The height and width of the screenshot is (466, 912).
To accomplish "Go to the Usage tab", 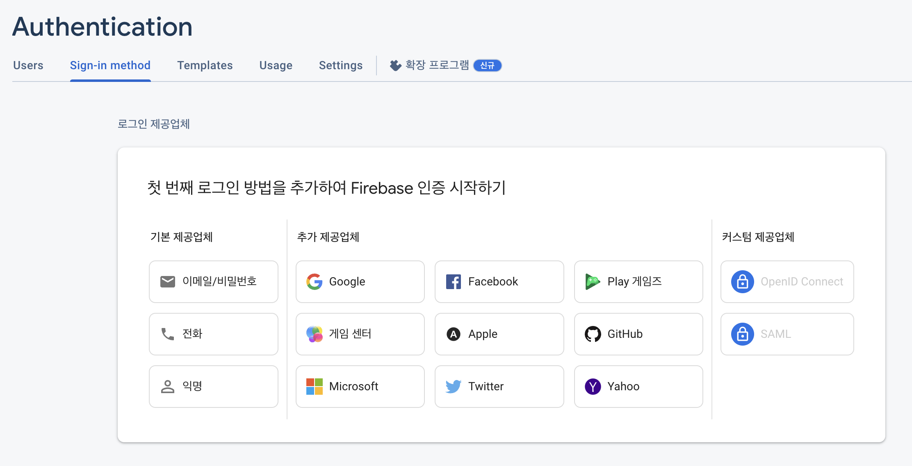I will pyautogui.click(x=276, y=66).
